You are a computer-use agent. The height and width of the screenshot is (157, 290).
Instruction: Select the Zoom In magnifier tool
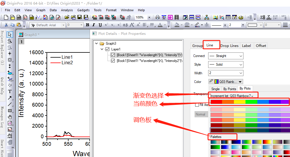point(10,41)
